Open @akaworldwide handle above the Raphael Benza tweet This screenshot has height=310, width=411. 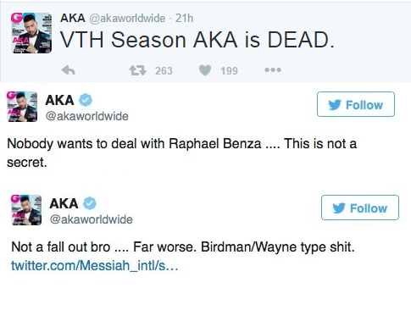point(87,116)
